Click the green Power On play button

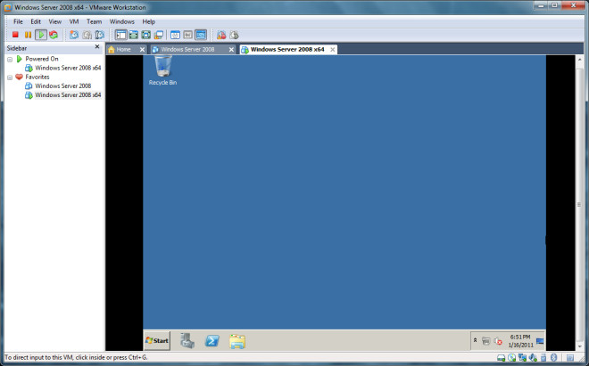click(x=41, y=35)
